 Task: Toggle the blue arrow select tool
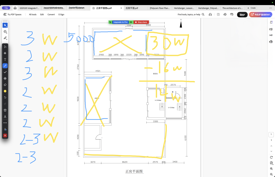click(x=5, y=25)
